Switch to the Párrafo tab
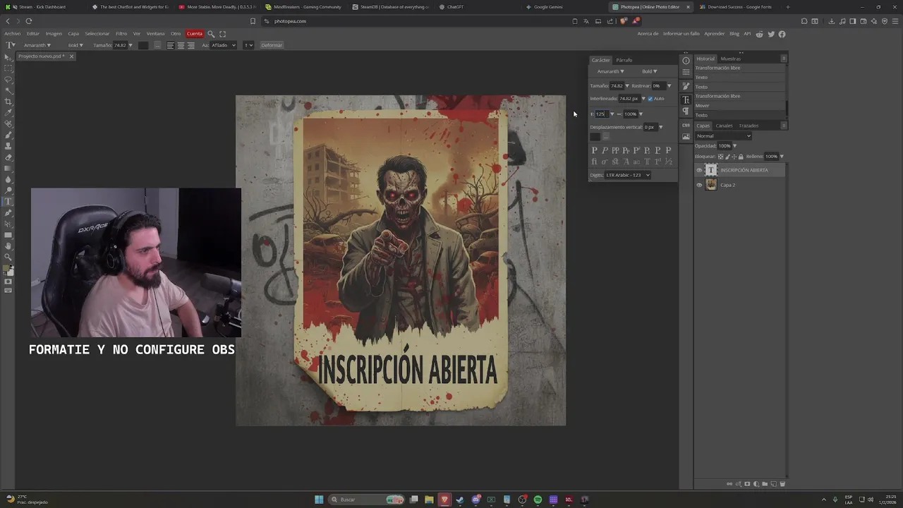Viewport: 903px width, 508px height. pos(624,60)
